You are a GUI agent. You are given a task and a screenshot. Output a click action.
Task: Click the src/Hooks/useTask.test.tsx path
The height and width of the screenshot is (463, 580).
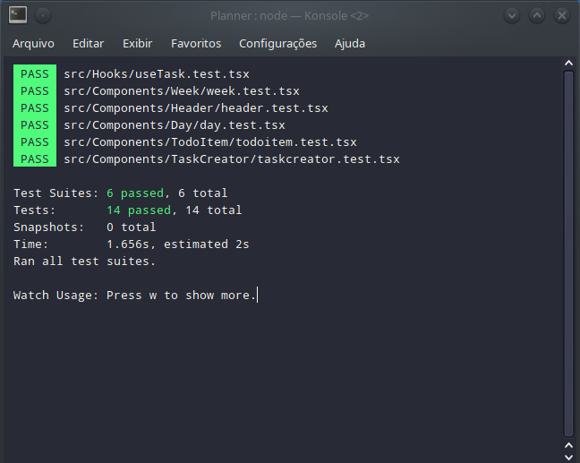pos(157,74)
